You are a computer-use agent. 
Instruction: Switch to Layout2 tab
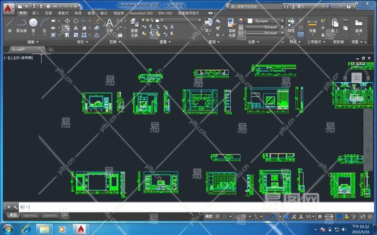50,215
